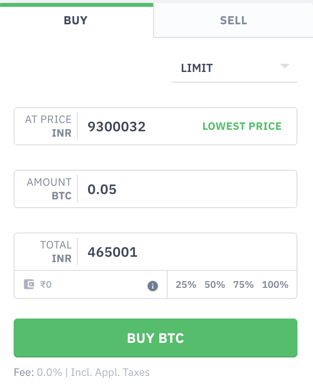Switch to the SELL tab
Image resolution: width=313 pixels, height=390 pixels.
coord(233,20)
